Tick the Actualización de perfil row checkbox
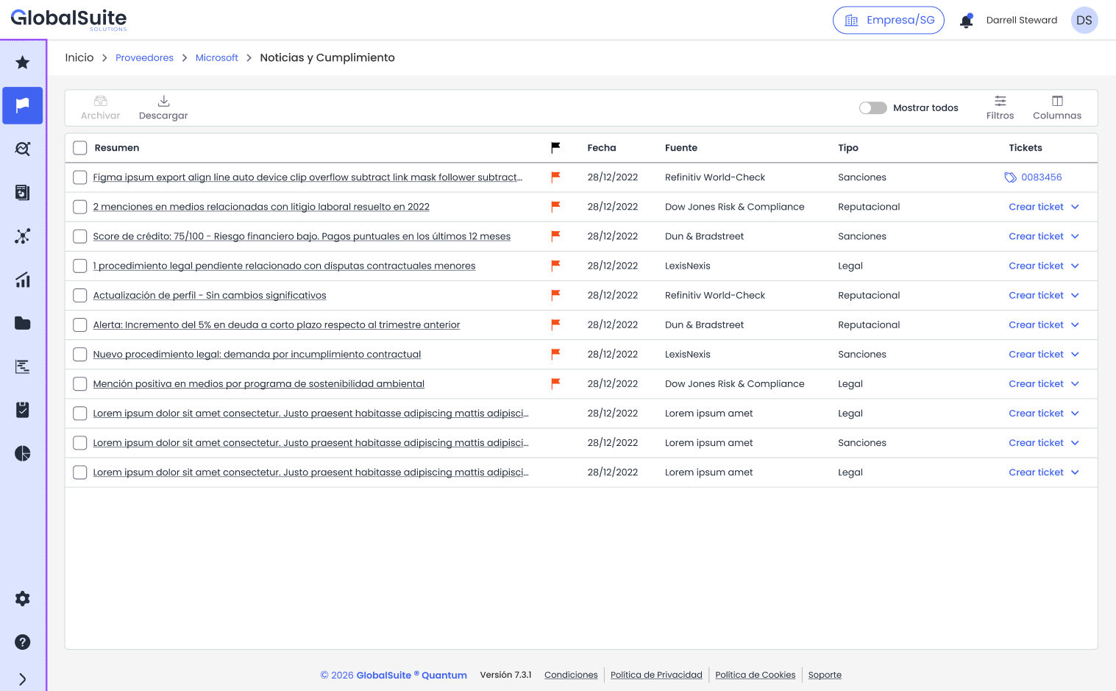1116x691 pixels. (x=80, y=295)
